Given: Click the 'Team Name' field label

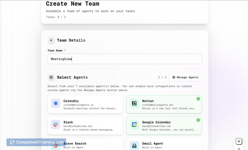Looking at the screenshot, I should click(x=55, y=51).
